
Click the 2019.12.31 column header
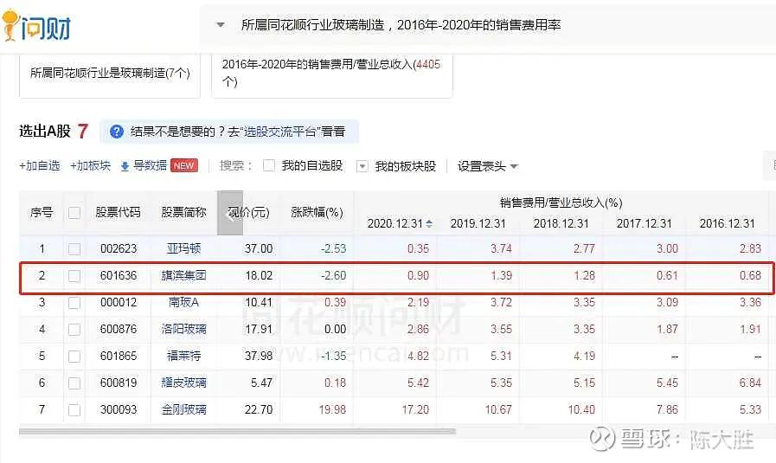[478, 224]
